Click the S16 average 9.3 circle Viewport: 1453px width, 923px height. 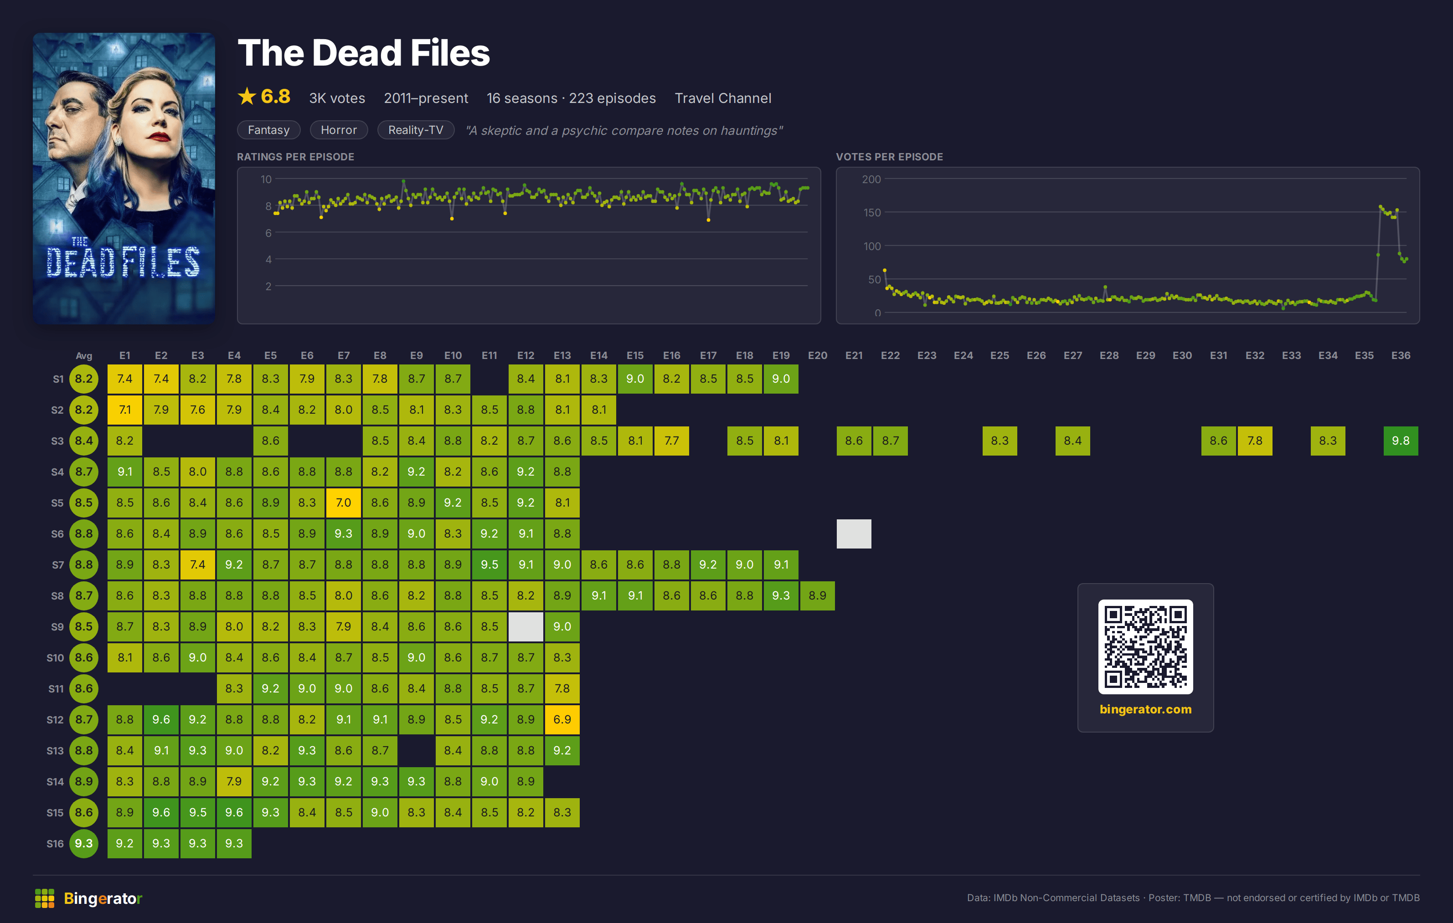coord(84,843)
